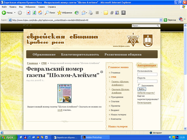Screen dimensions: 187x140
Task: Stop page loading with red X icon
Action: click(x=28, y=13)
